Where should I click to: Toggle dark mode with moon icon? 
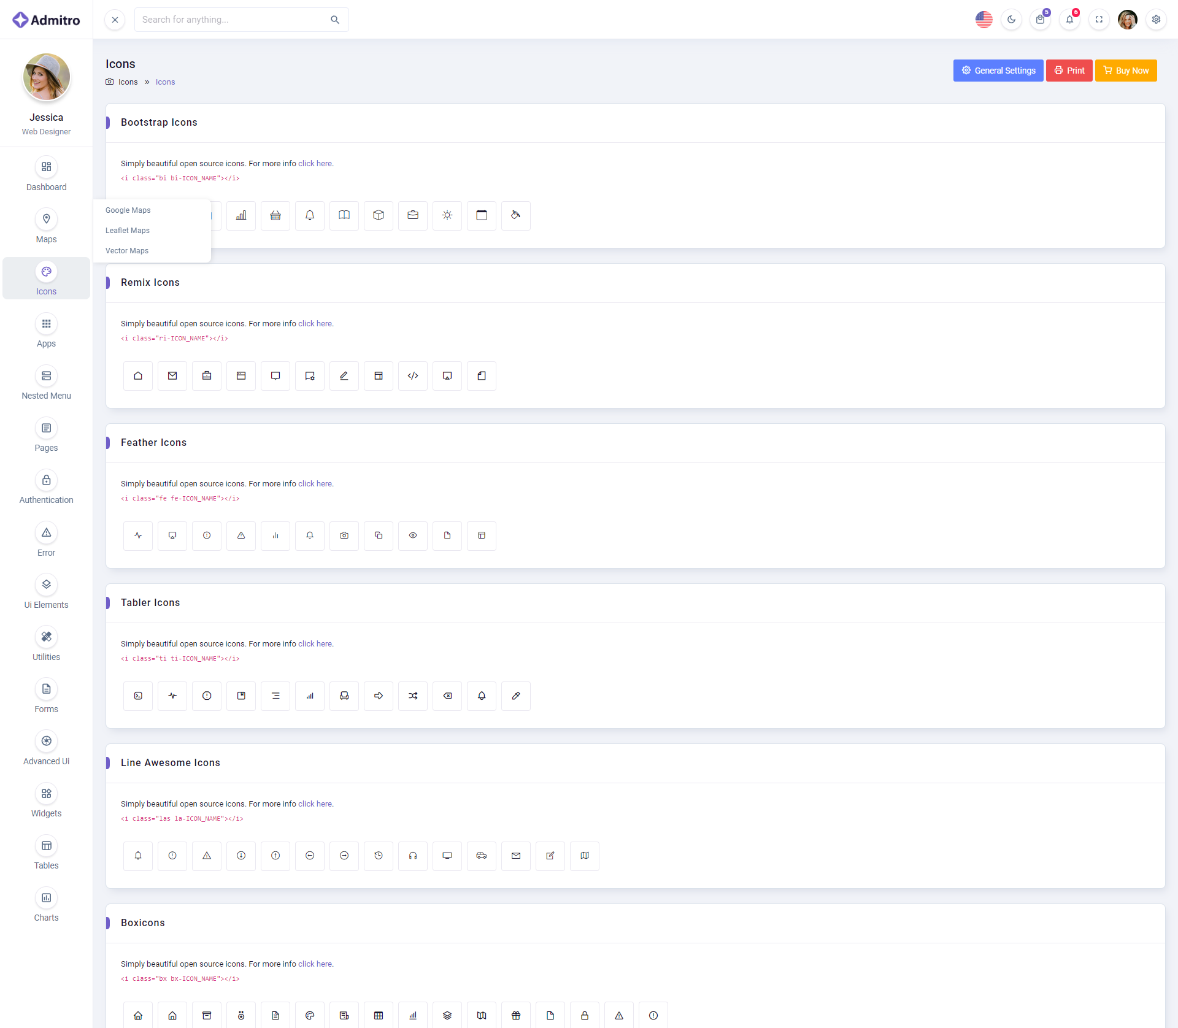(x=1011, y=20)
